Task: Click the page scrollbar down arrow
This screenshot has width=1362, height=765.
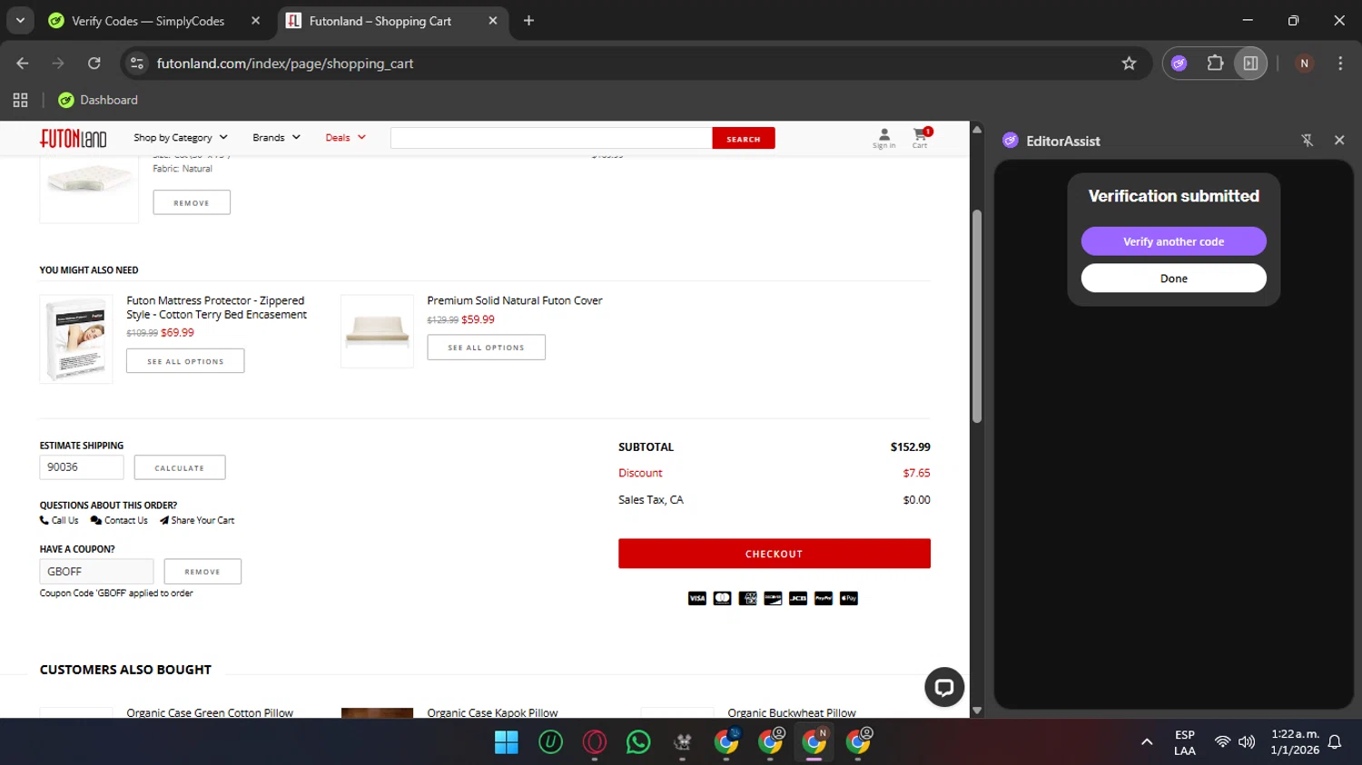Action: pos(977,711)
